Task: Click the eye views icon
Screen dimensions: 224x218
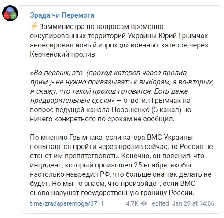Action: coord(144,203)
